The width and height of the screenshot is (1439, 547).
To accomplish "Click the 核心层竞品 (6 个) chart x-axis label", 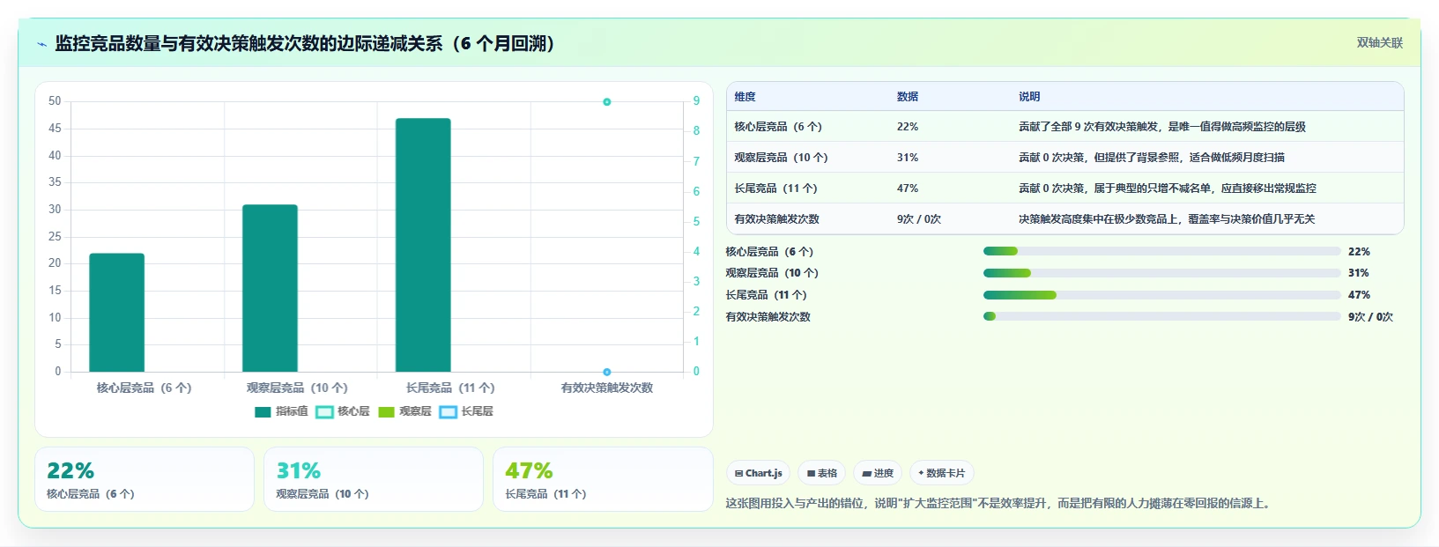I will (144, 388).
